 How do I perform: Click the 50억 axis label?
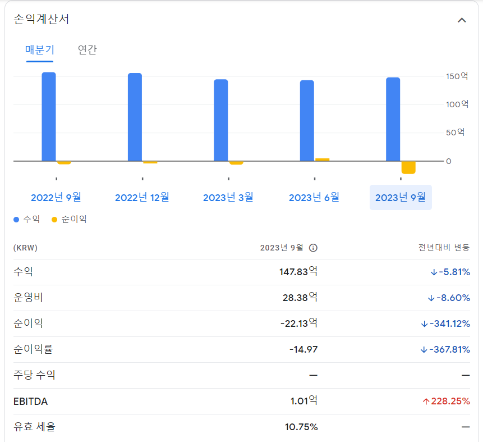coord(456,133)
